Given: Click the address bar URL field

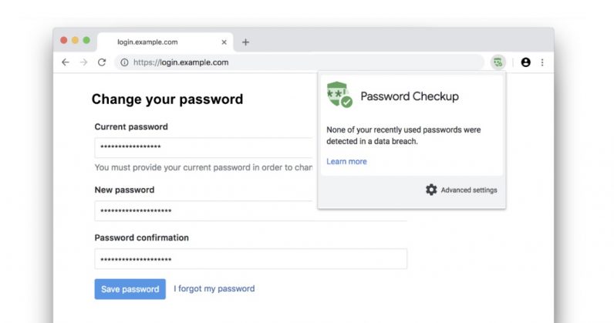Looking at the screenshot, I should click(301, 62).
